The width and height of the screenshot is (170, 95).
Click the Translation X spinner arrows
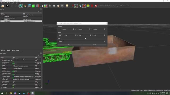[x=74, y=29]
